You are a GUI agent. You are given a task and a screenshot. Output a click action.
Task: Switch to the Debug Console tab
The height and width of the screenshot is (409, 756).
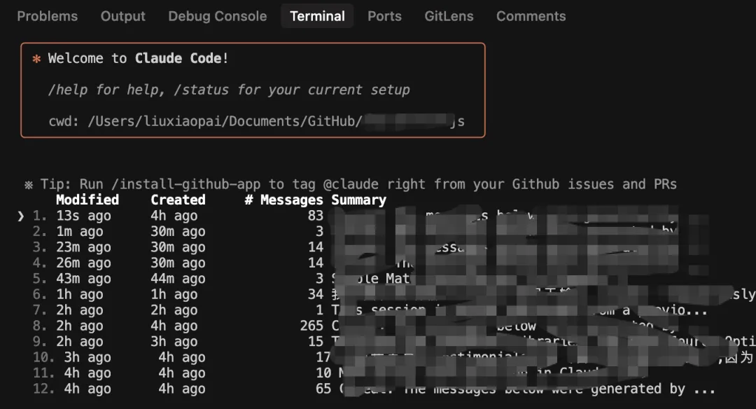coord(217,16)
